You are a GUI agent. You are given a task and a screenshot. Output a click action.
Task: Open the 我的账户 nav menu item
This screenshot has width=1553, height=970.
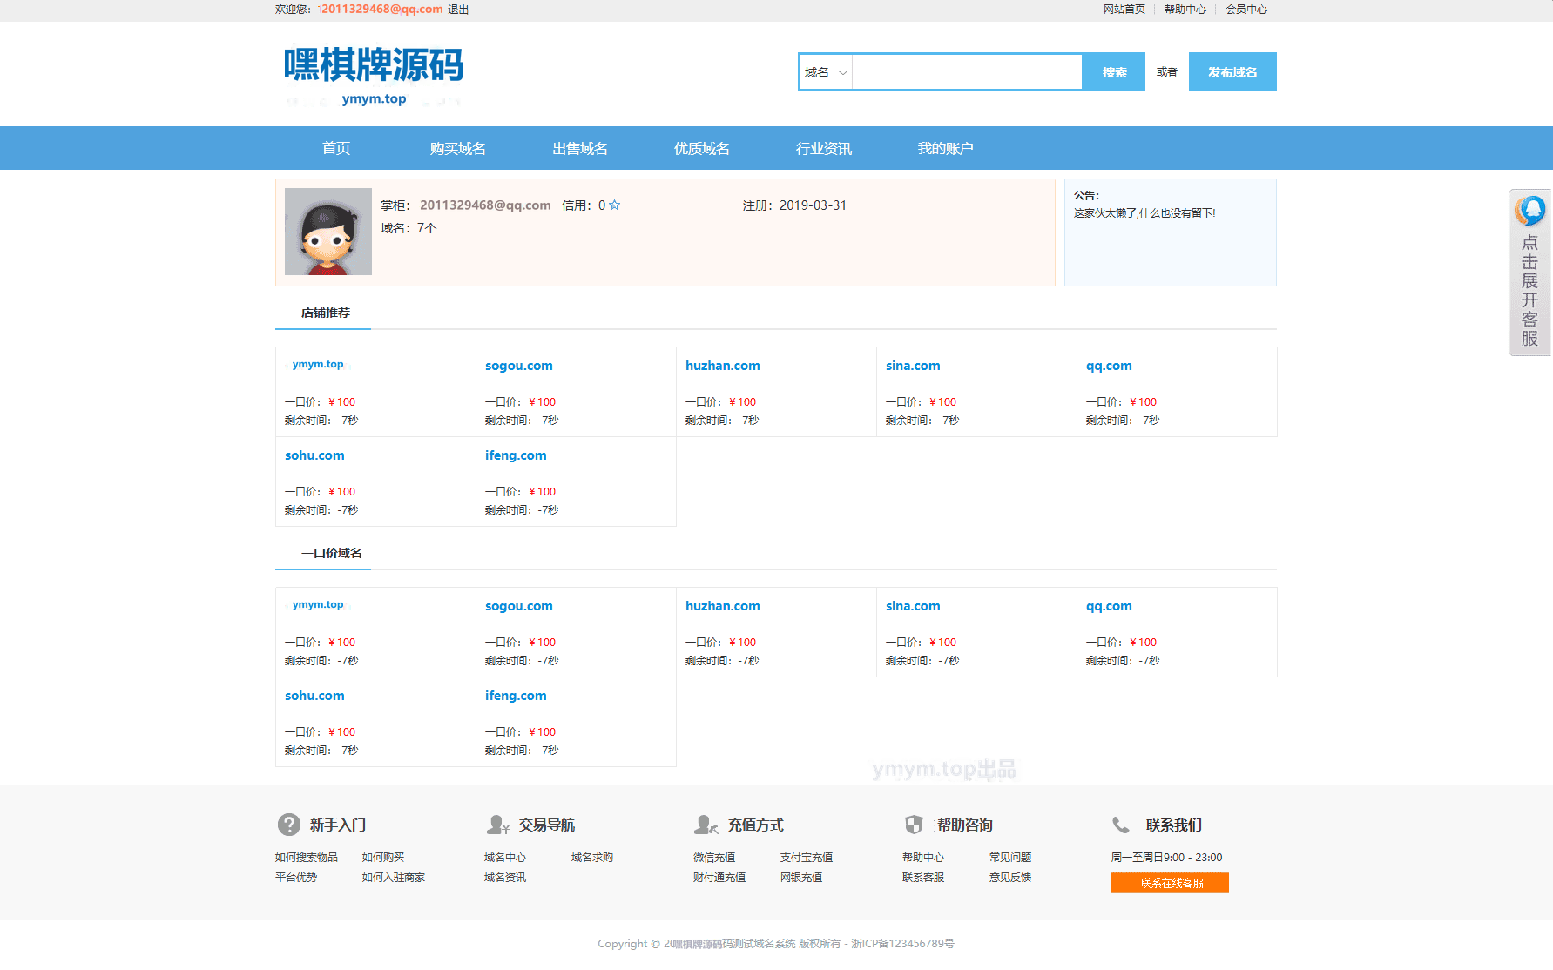(x=946, y=148)
